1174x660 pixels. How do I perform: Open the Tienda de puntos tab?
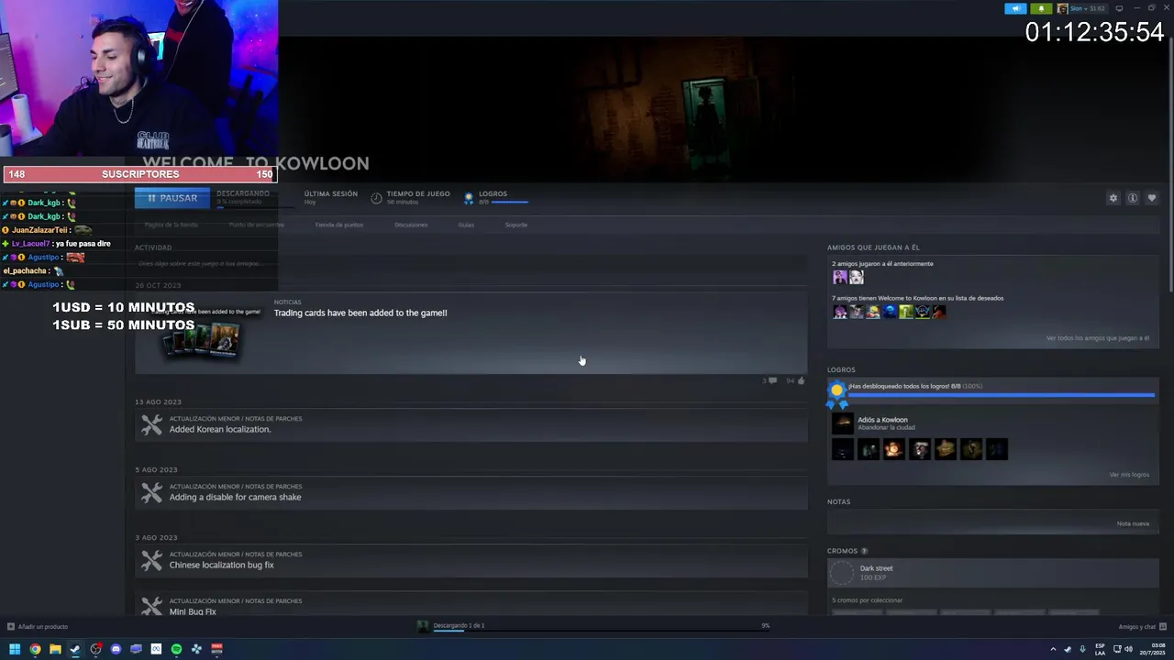(339, 225)
